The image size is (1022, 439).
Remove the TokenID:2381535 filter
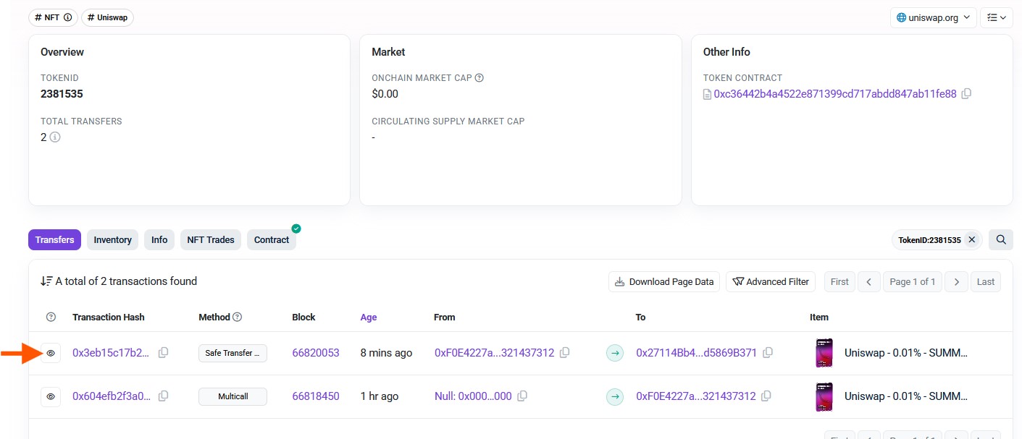pos(972,239)
